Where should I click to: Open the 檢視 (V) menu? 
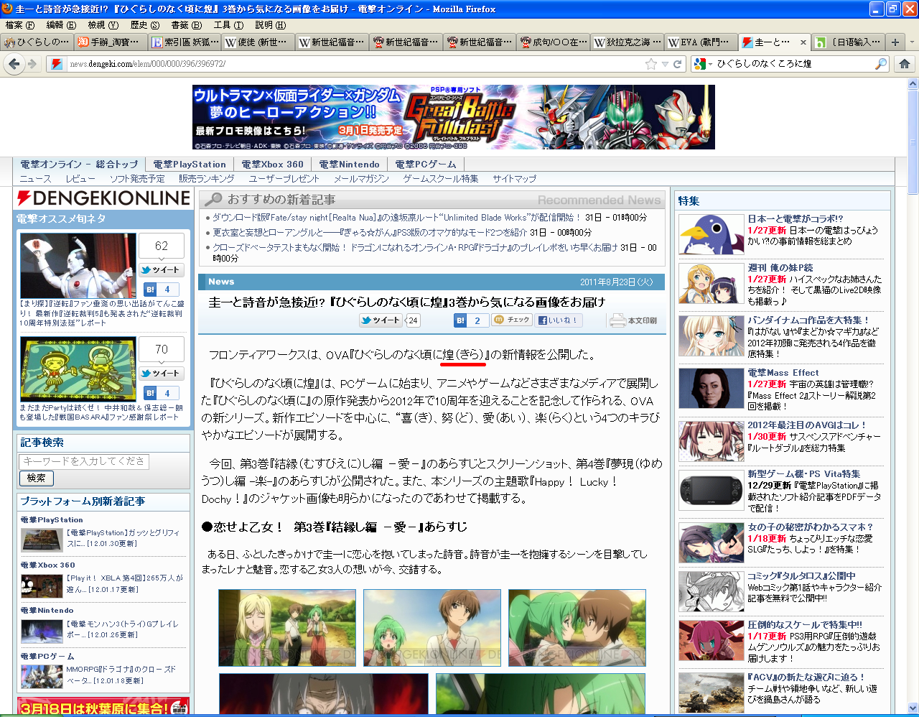103,25
